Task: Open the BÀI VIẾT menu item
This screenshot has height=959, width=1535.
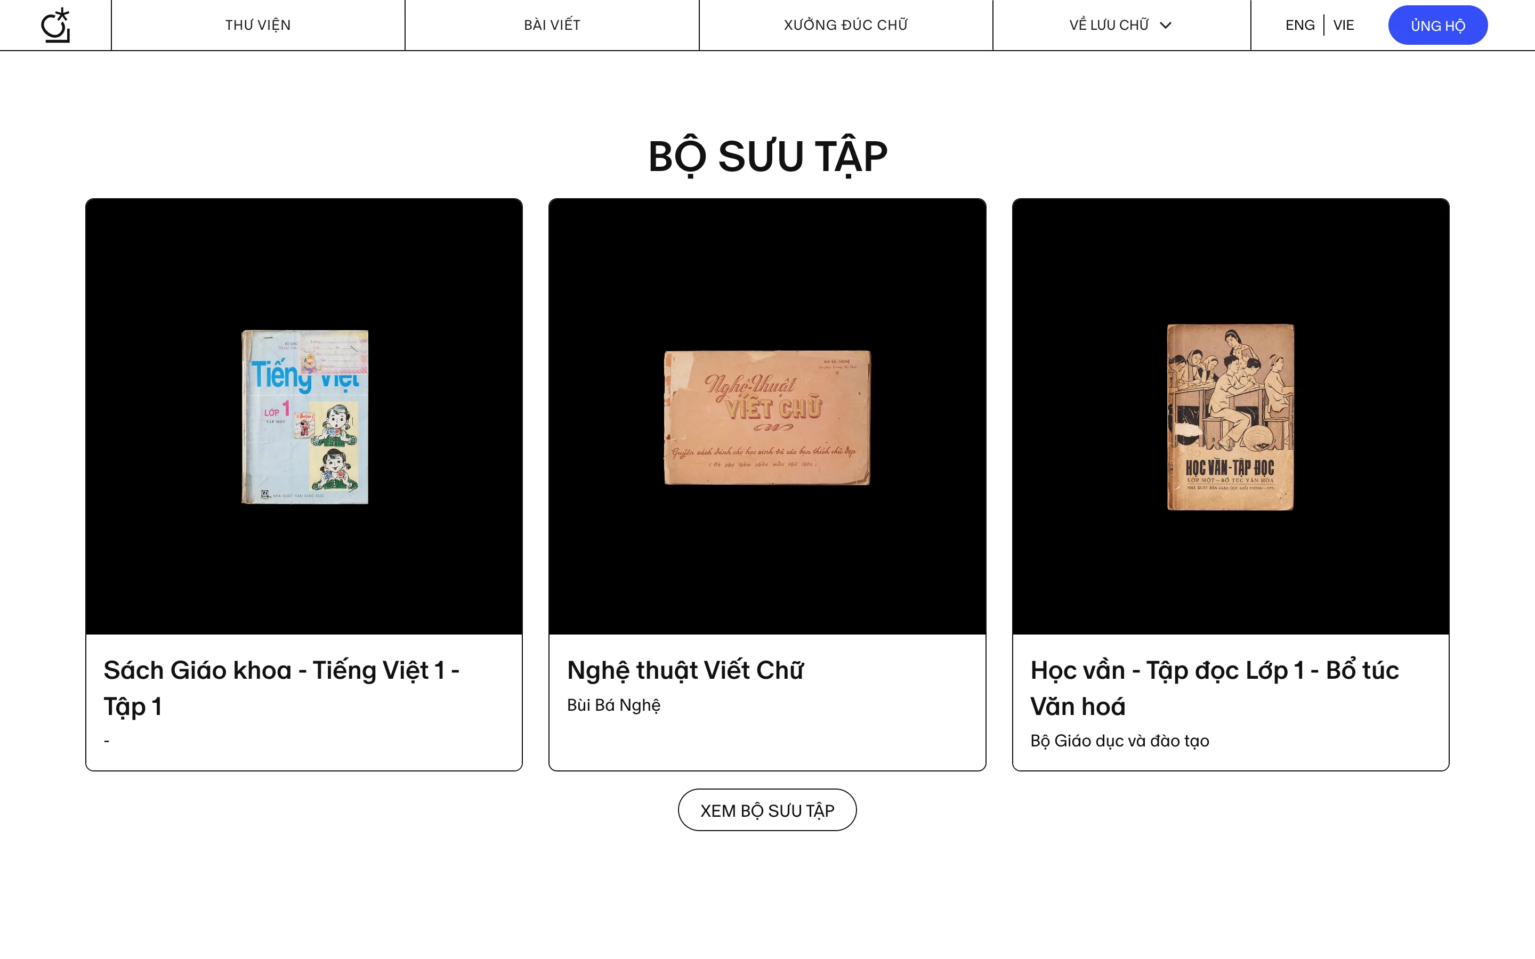Action: [x=552, y=25]
